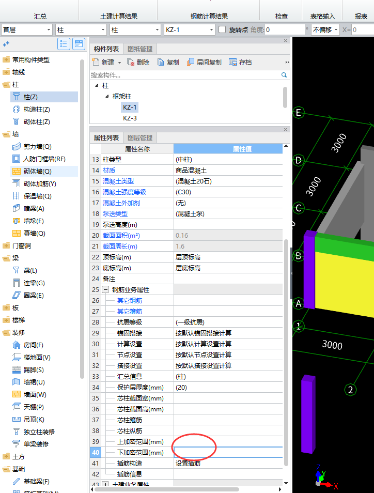Click the 复制 button
This screenshot has height=493, width=374.
pos(168,62)
